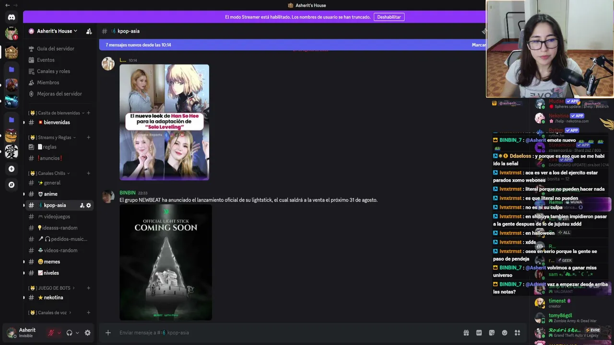Viewport: 614px width, 345px height.
Task: Open the emoji picker
Action: point(505,333)
